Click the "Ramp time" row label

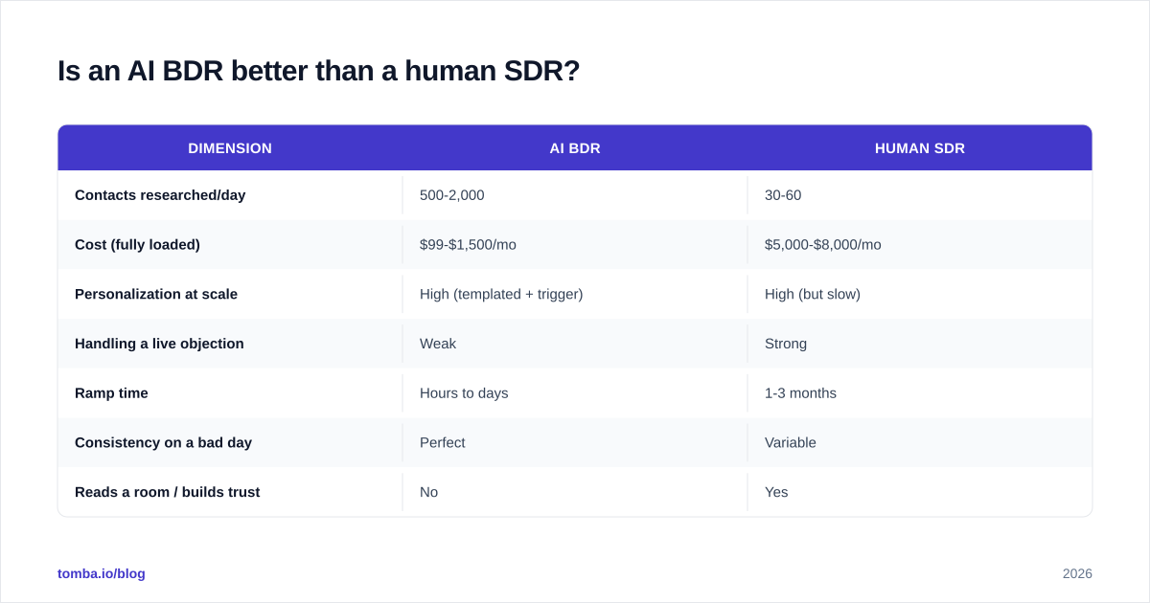[x=111, y=393]
